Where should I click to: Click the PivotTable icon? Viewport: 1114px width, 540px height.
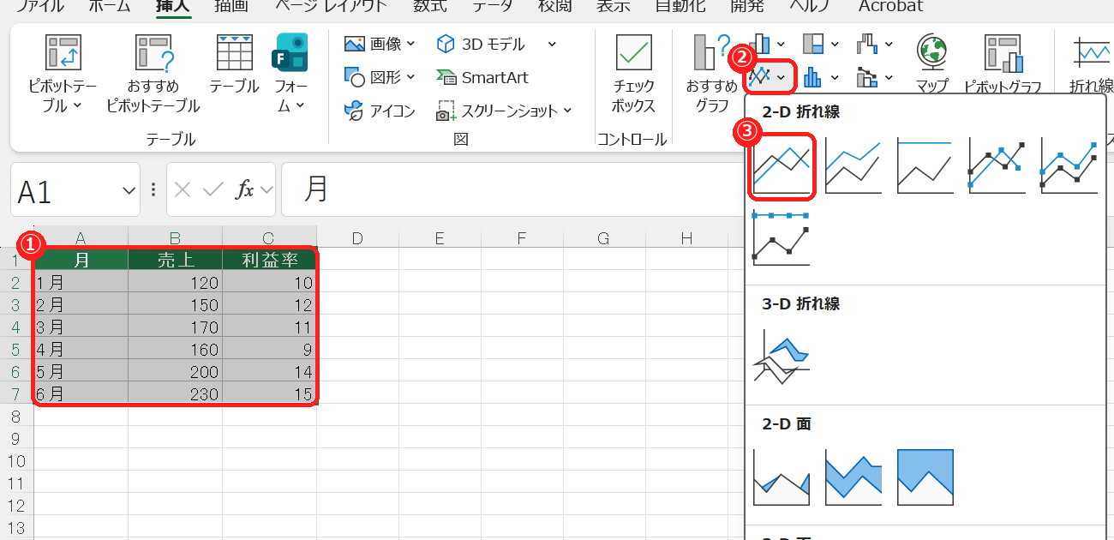pos(63,53)
